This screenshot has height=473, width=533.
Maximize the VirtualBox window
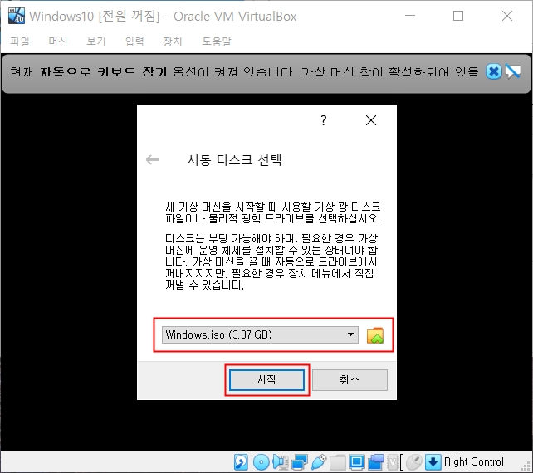click(458, 16)
